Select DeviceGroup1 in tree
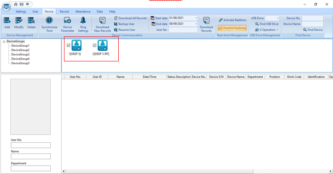 [20, 46]
